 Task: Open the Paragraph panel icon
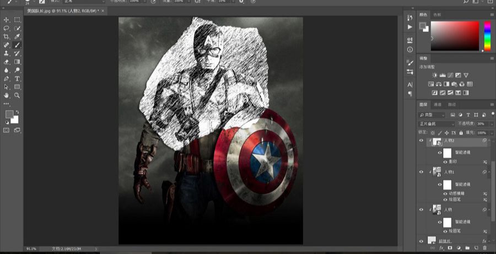click(x=410, y=94)
